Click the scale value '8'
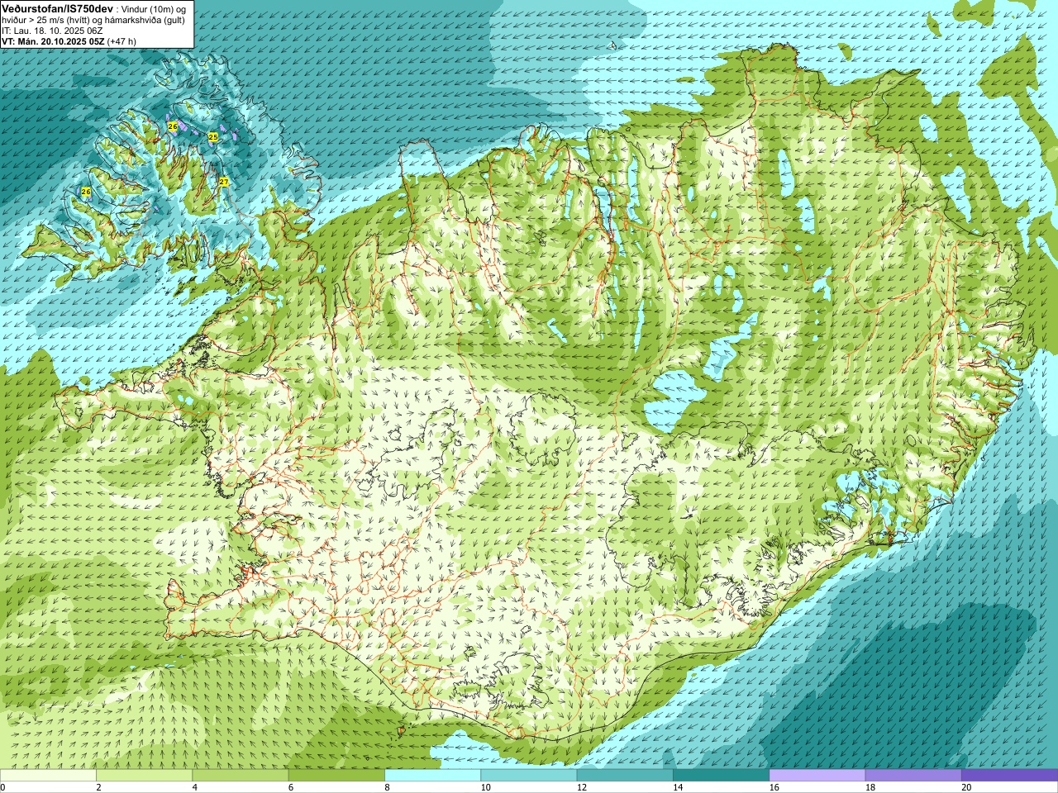The image size is (1058, 793). pos(387,787)
